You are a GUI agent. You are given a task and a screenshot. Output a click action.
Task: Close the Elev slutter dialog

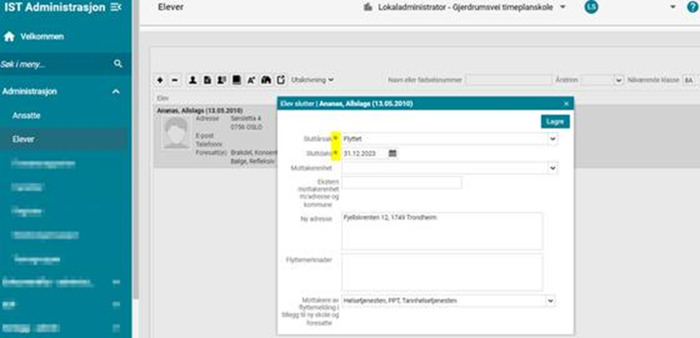click(x=566, y=104)
